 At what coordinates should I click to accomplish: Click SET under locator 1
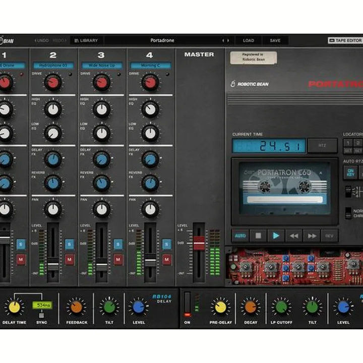348,151
